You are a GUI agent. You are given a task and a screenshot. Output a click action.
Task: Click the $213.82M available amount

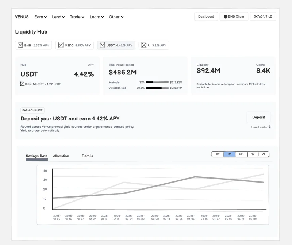[x=176, y=82]
